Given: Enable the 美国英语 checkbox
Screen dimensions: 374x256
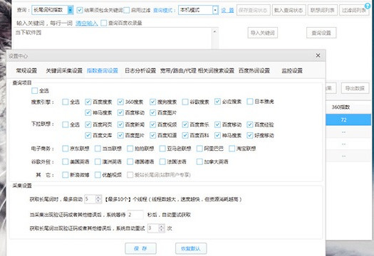Looking at the screenshot, I should click(66, 162).
